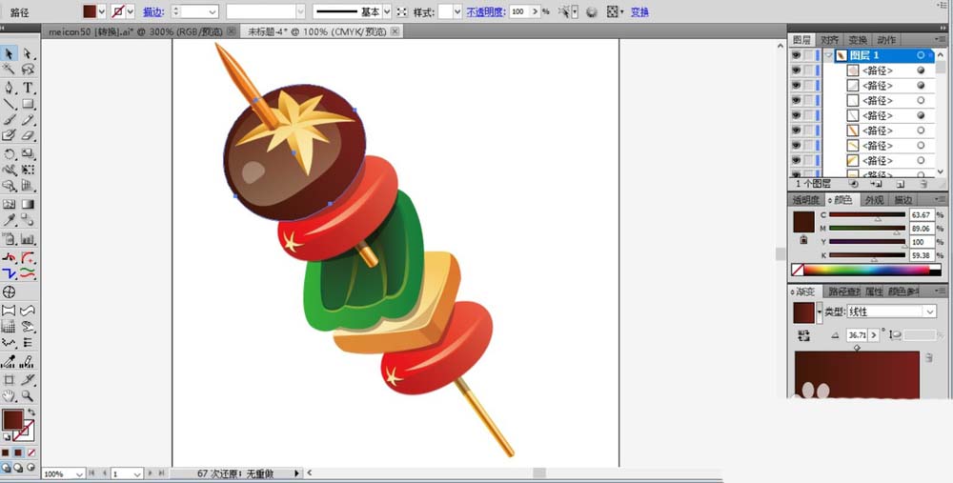Switch to the 外观 panel tab

874,200
